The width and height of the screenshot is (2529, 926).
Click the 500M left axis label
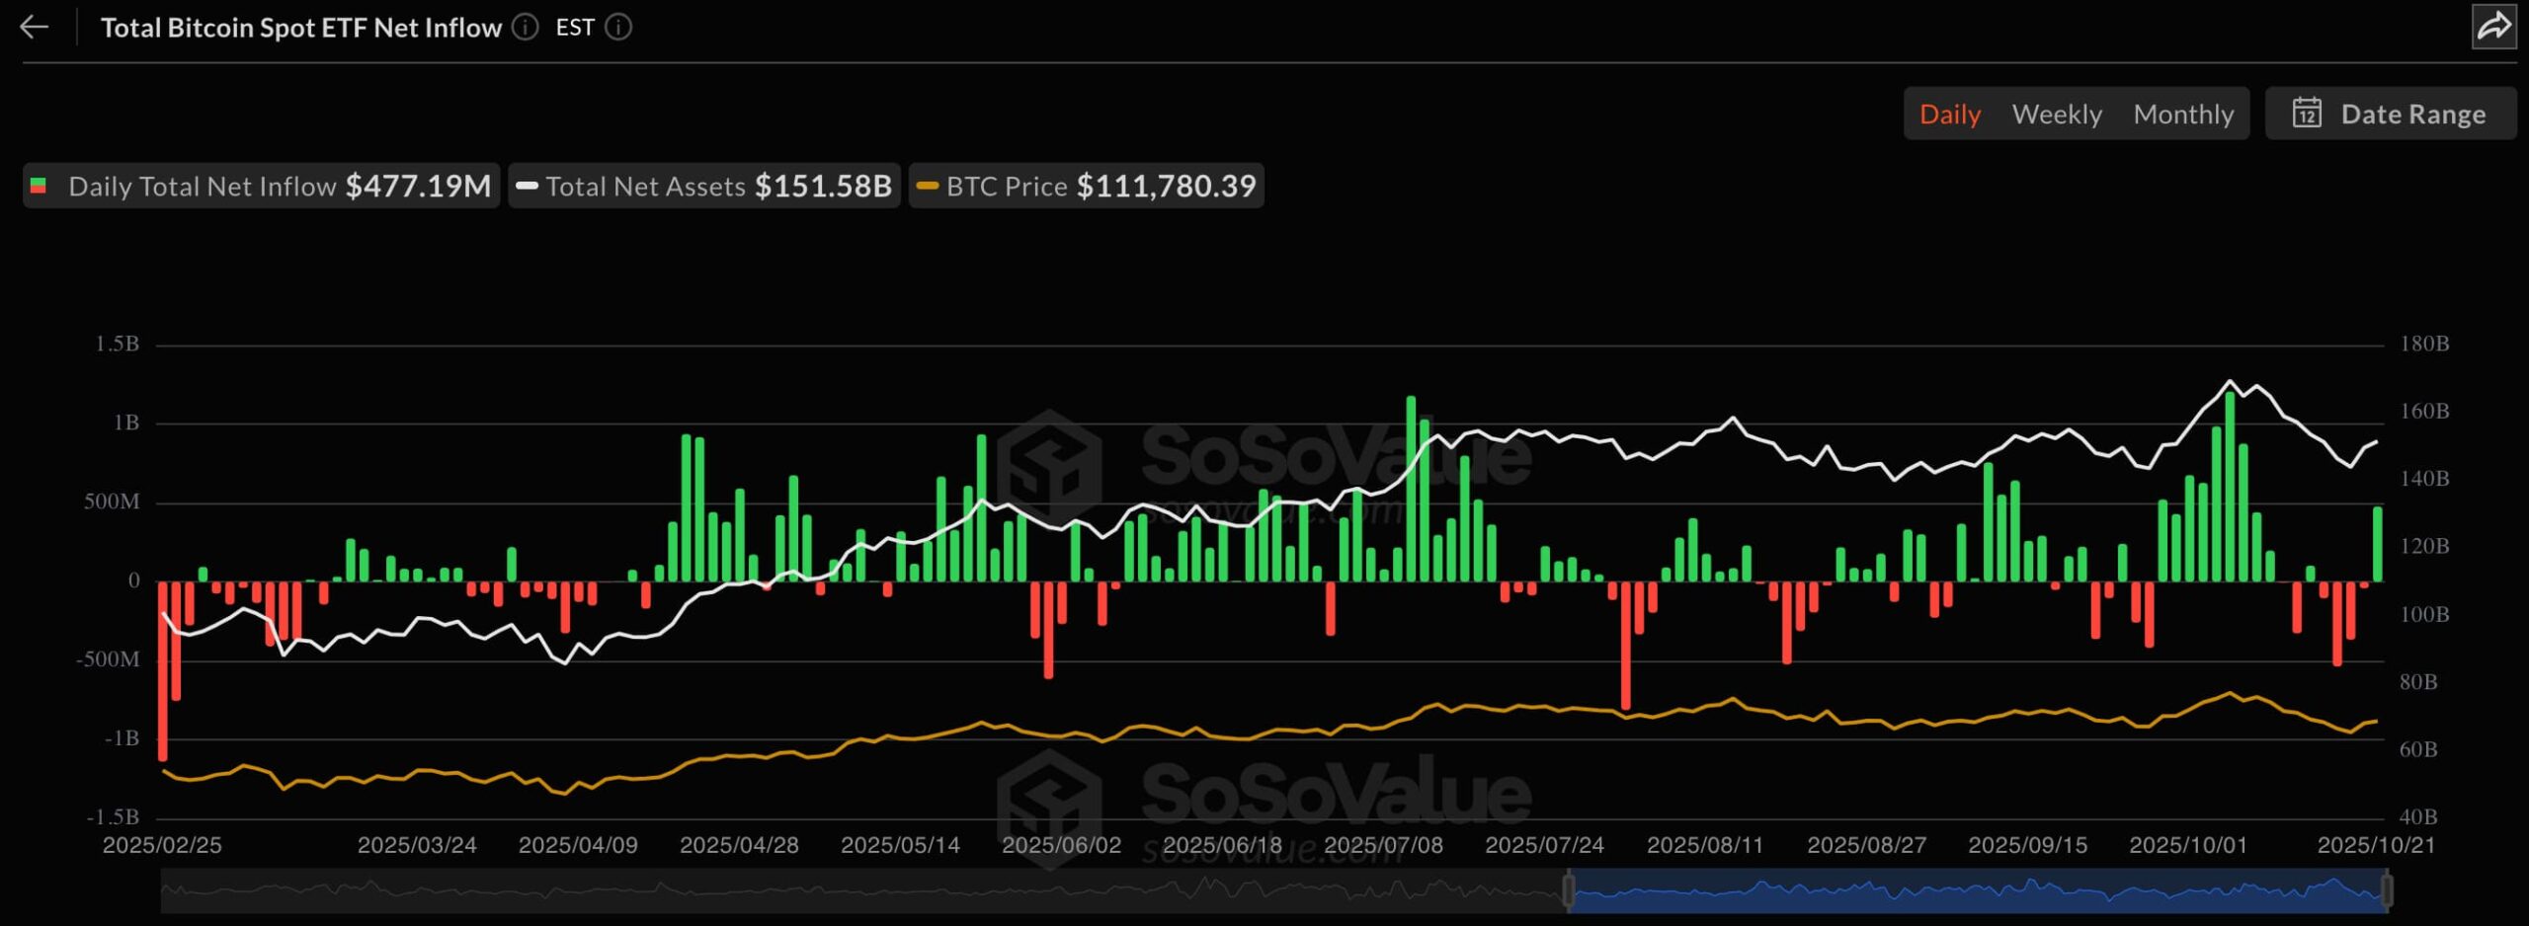coord(112,502)
